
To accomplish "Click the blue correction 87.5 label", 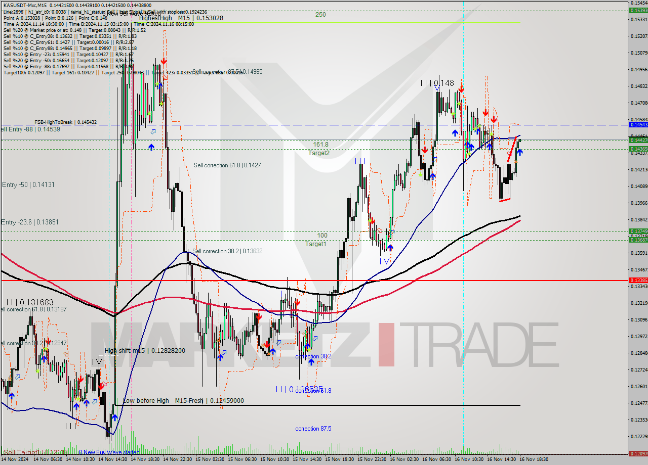I will coord(313,429).
